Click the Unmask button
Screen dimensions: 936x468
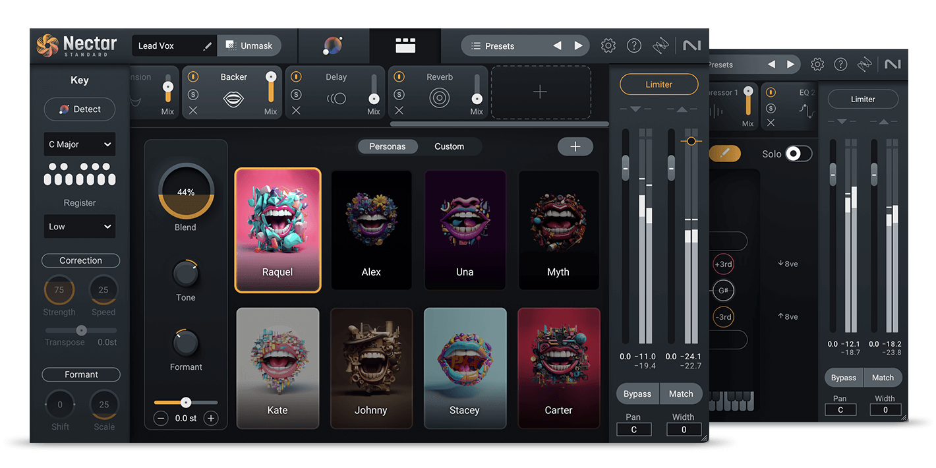coord(249,45)
